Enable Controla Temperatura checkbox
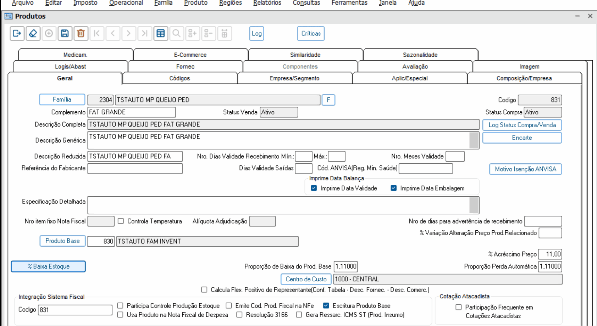Image resolution: width=597 pixels, height=326 pixels. click(121, 221)
